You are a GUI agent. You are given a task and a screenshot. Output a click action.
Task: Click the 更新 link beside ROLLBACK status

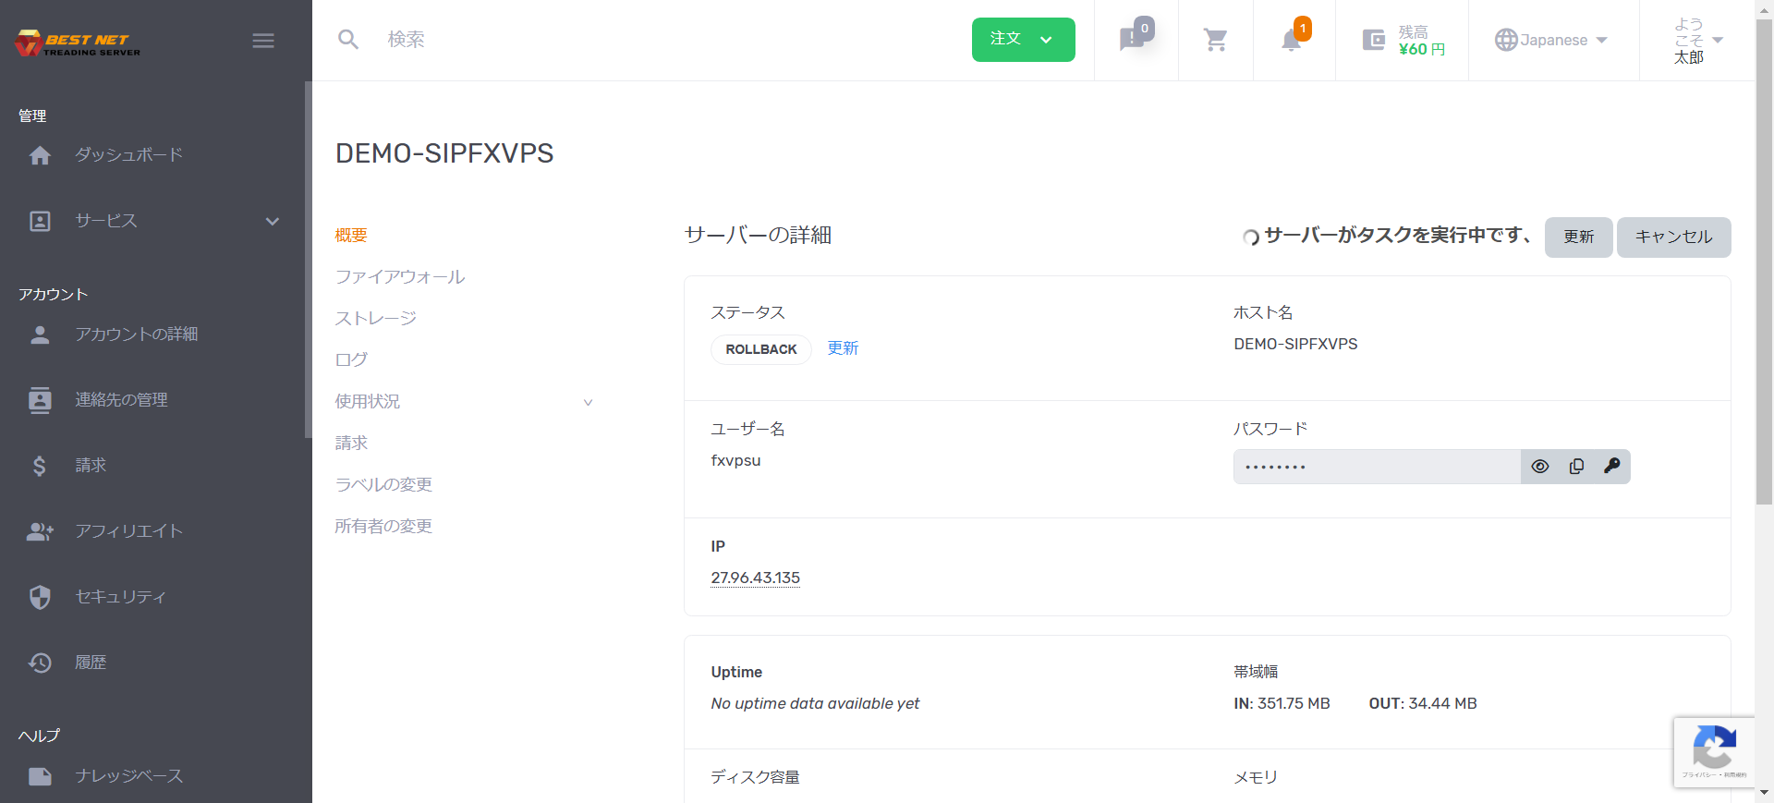[843, 348]
